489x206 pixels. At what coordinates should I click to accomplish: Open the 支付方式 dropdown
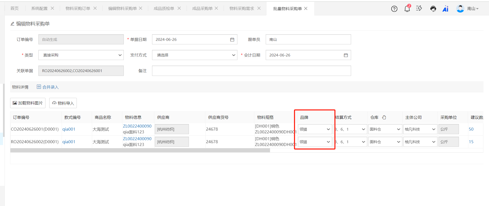pyautogui.click(x=194, y=55)
